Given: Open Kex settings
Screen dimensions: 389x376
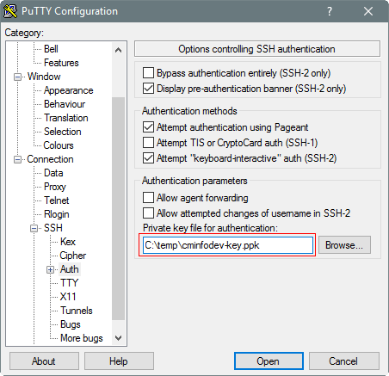Looking at the screenshot, I should click(68, 242).
